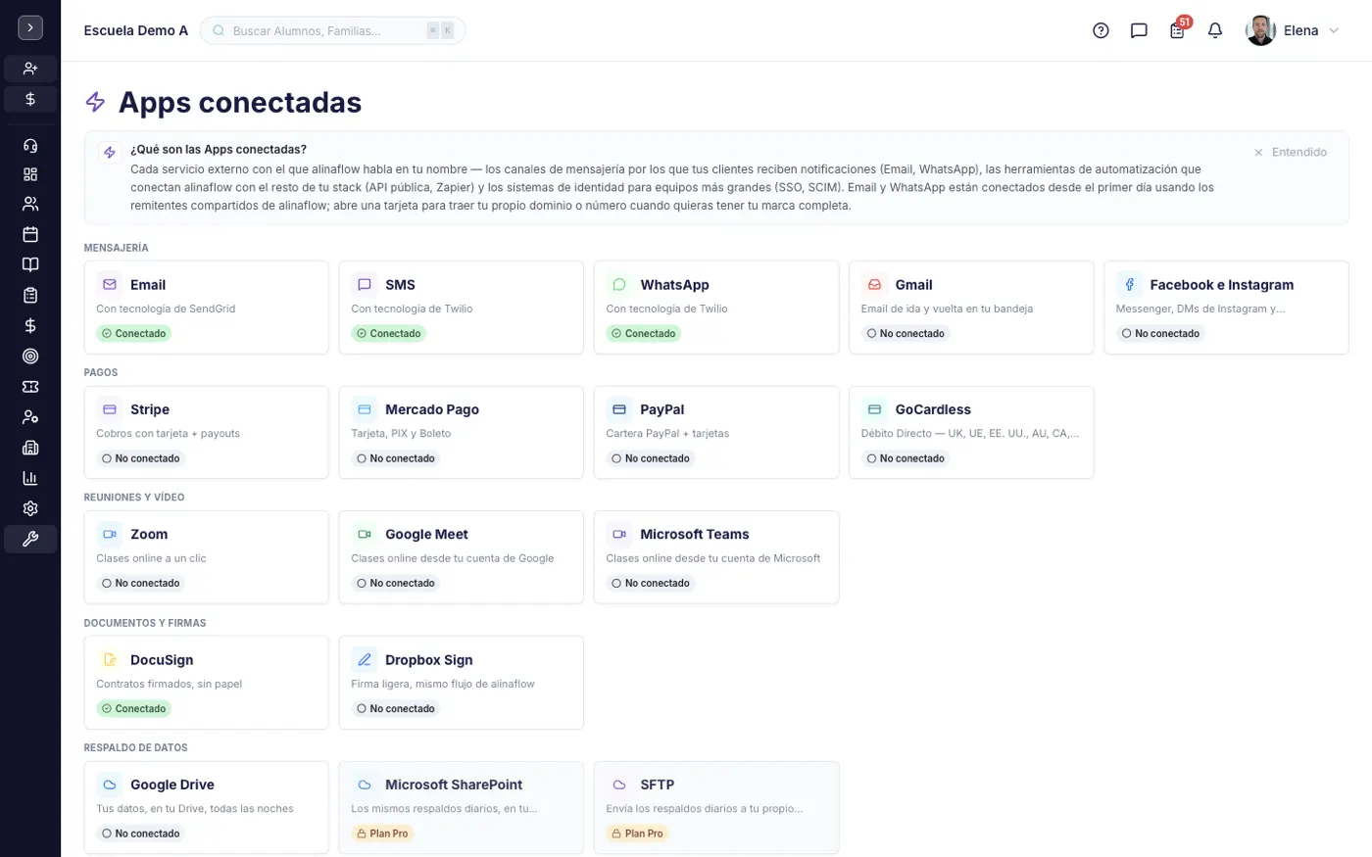Open the chat messages icon in the header
This screenshot has height=857, width=1372.
[1139, 30]
